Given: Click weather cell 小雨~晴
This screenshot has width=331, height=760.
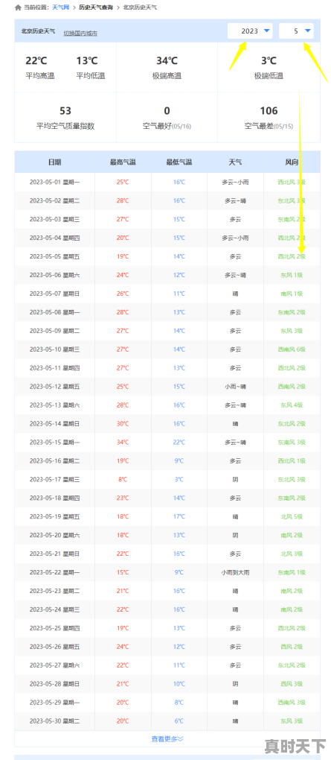Looking at the screenshot, I should (235, 387).
